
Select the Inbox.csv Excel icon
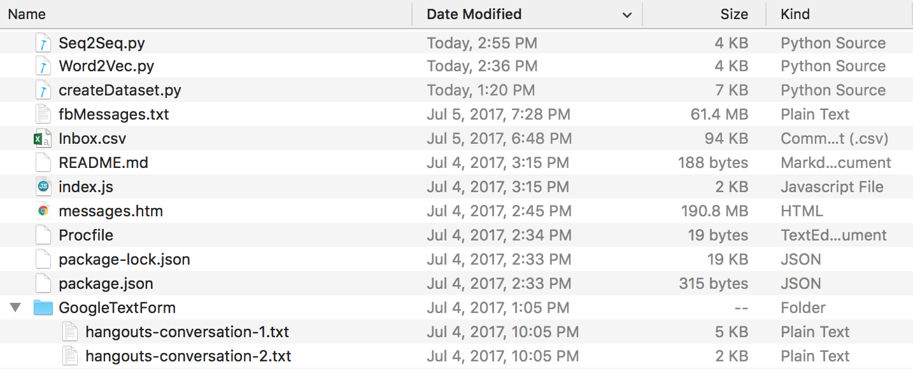point(43,139)
